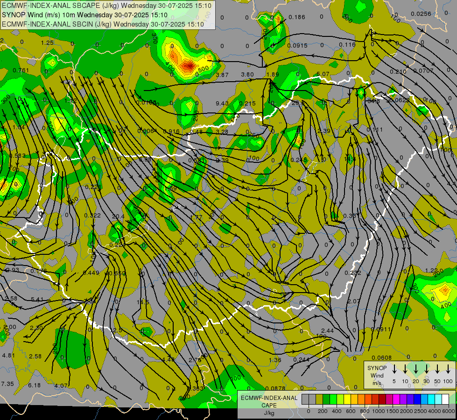Image resolution: width=457 pixels, height=420 pixels.
Task: Click the 1000 tick label on CAPE scale
Action: [378, 411]
